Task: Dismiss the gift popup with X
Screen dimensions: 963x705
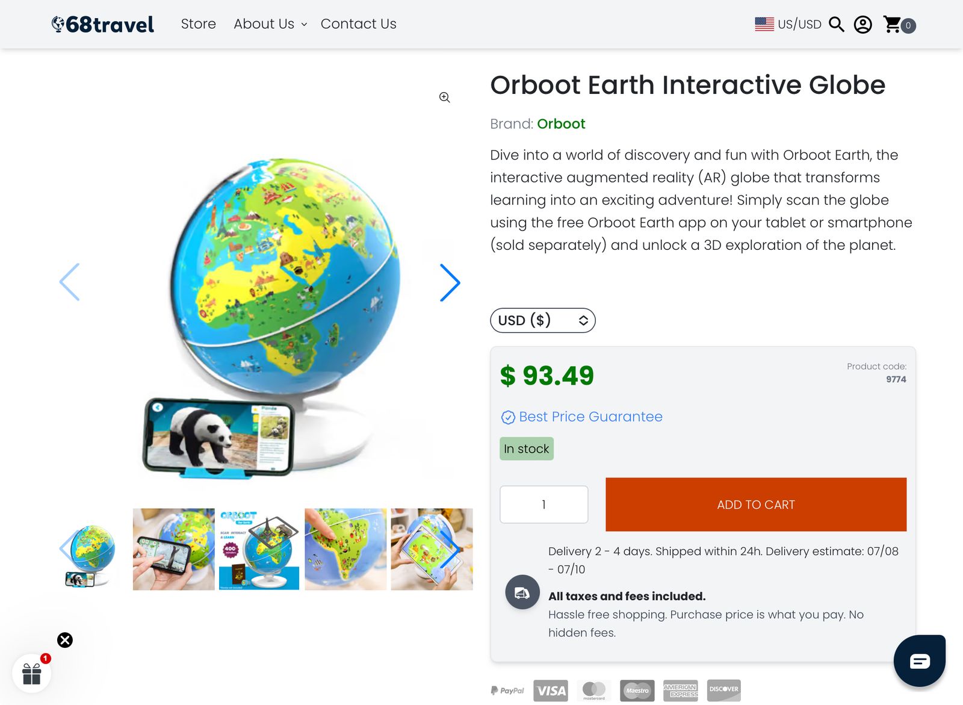Action: pyautogui.click(x=65, y=640)
